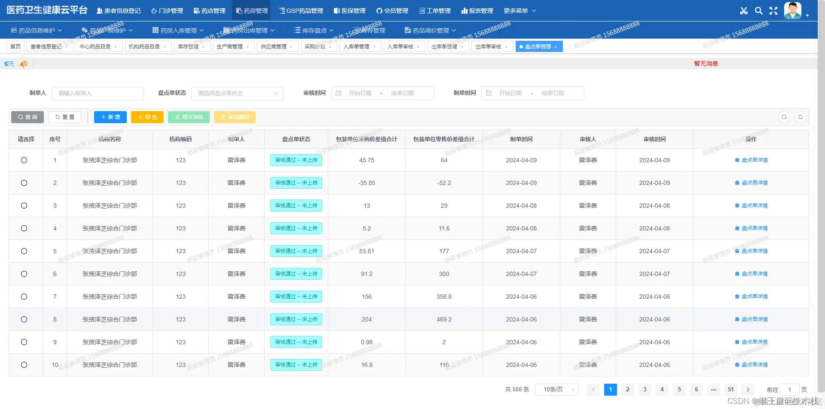Click the announcement speaker icon near 暂无
The height and width of the screenshot is (409, 825).
pyautogui.click(x=24, y=63)
